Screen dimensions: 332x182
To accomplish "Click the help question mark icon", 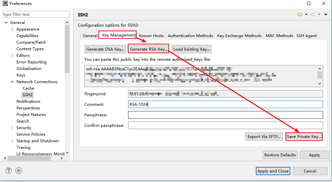I will [9, 171].
